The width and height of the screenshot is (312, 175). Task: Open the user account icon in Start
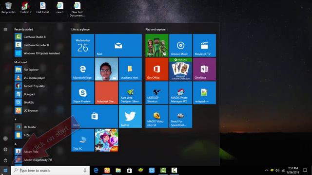[x=5, y=139]
